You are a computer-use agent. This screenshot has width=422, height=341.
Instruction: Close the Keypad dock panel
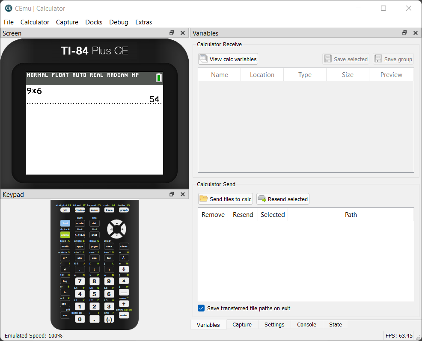(183, 194)
